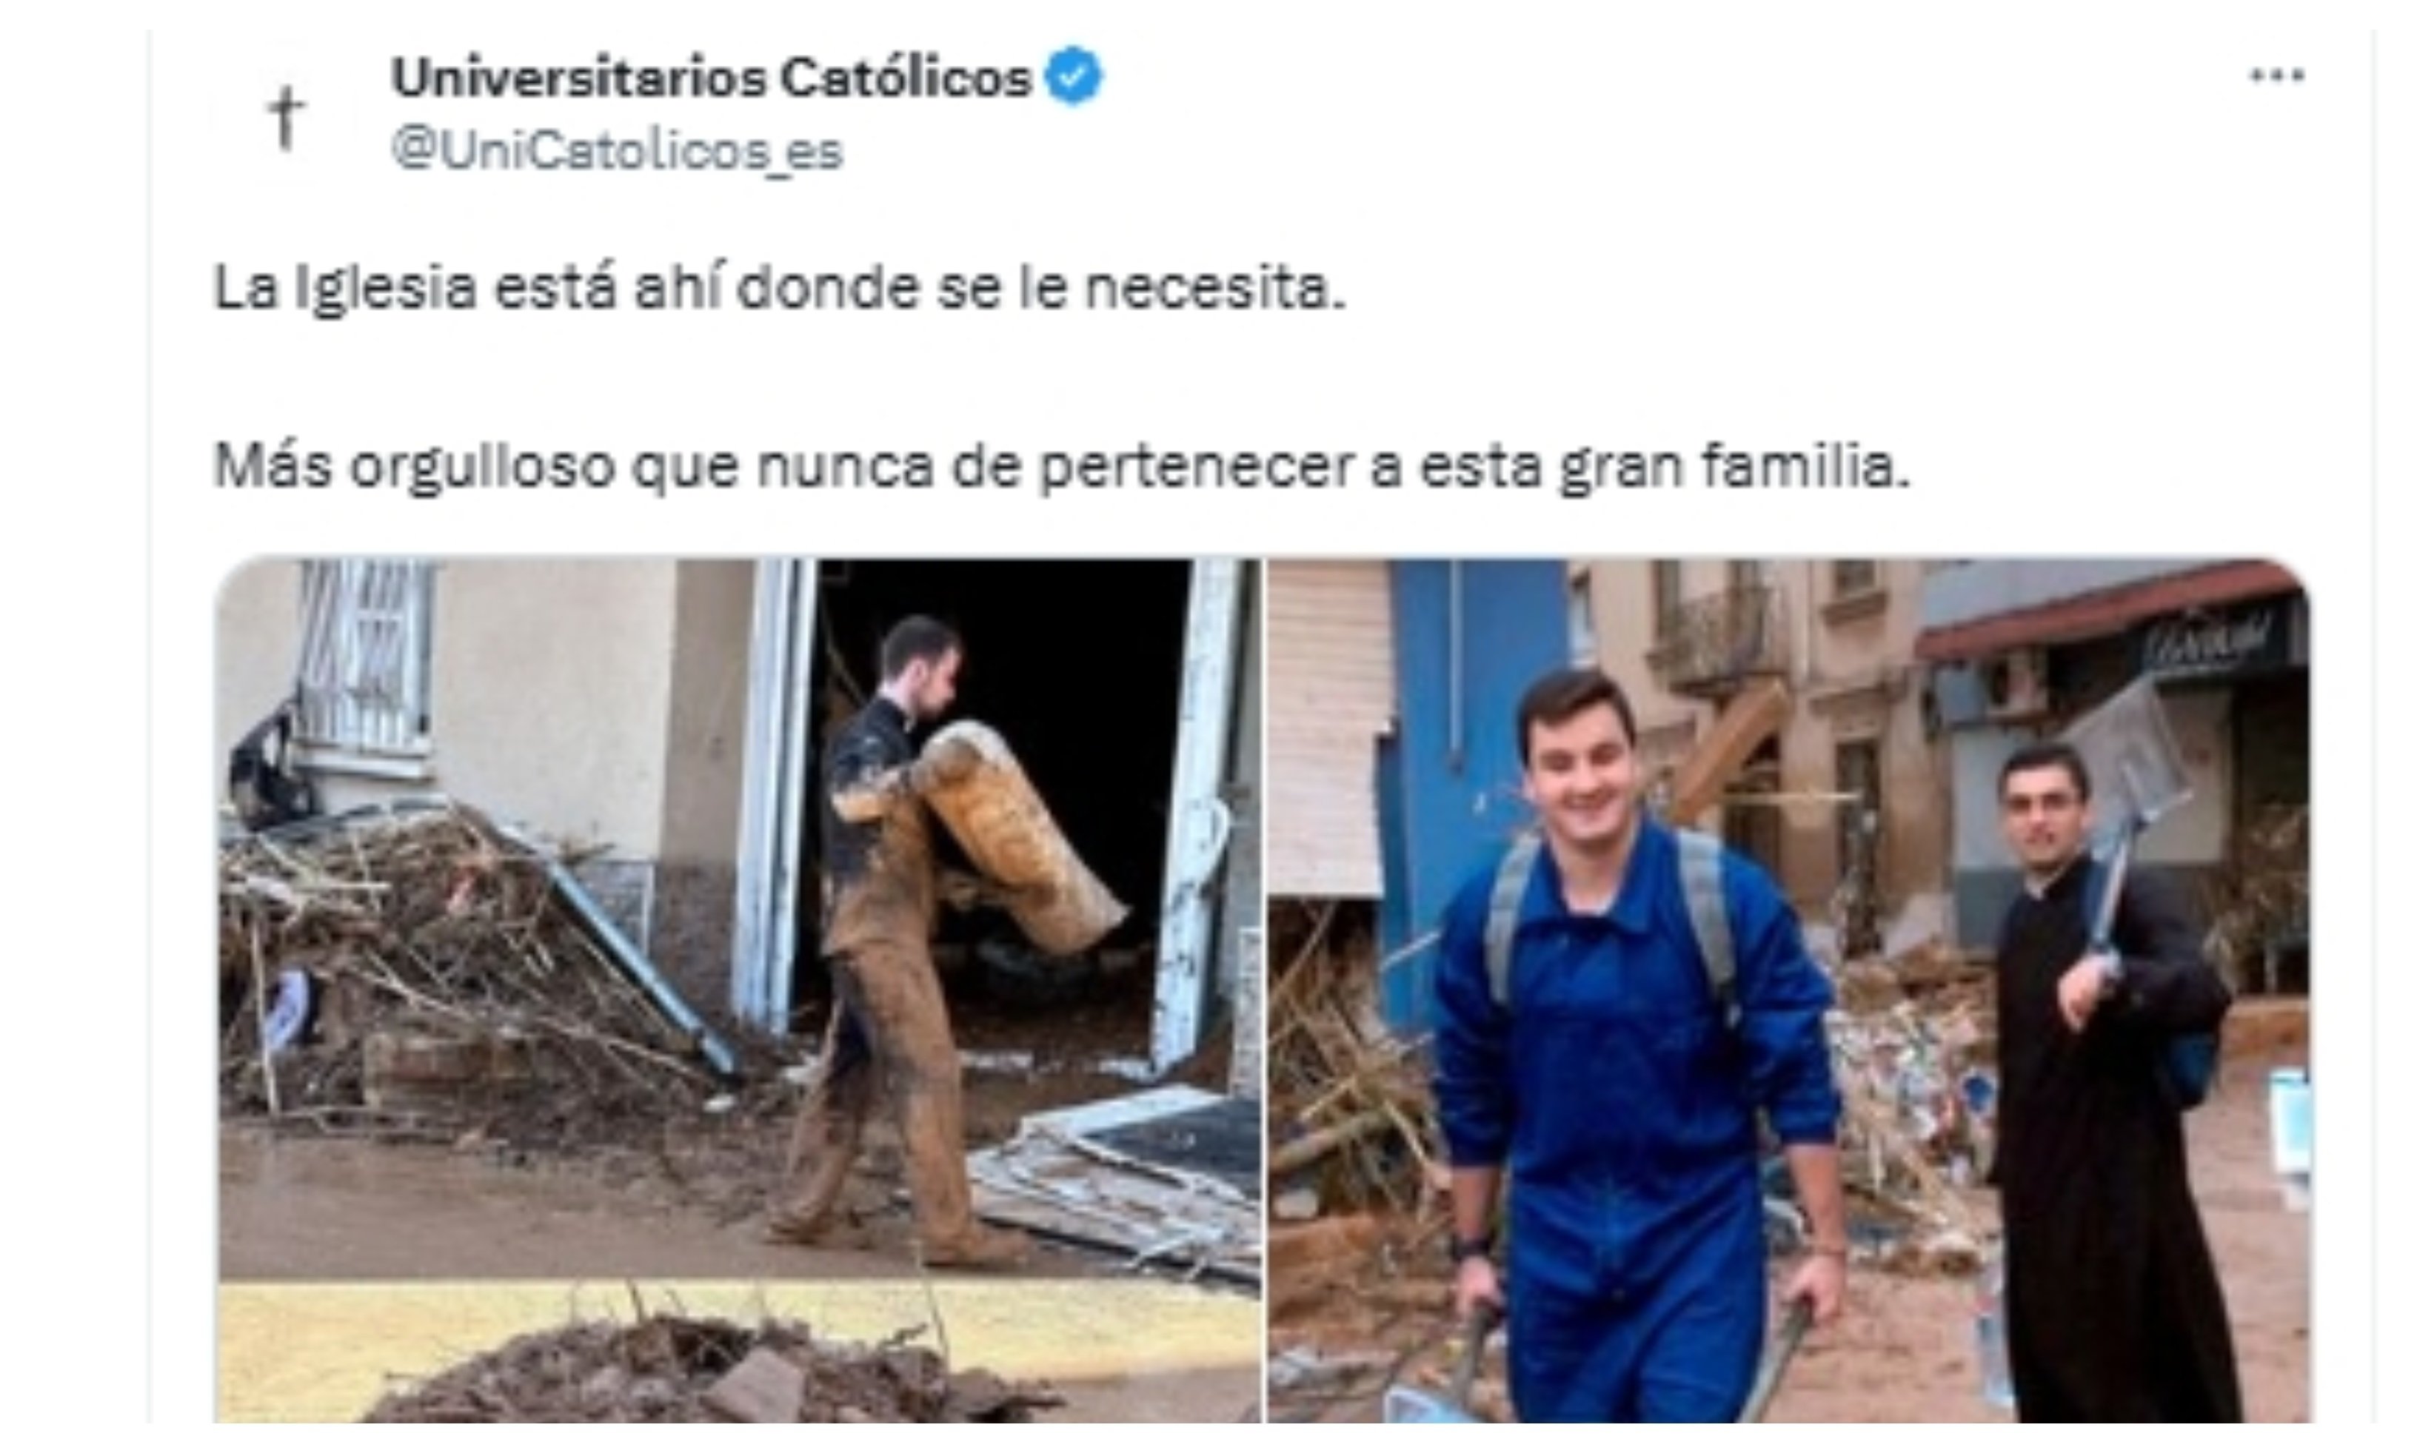Click the shovel held over the priest's shoulder

[2131, 822]
